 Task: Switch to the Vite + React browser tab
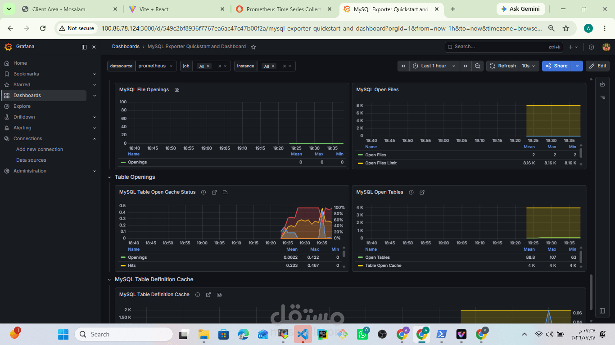pos(176,9)
